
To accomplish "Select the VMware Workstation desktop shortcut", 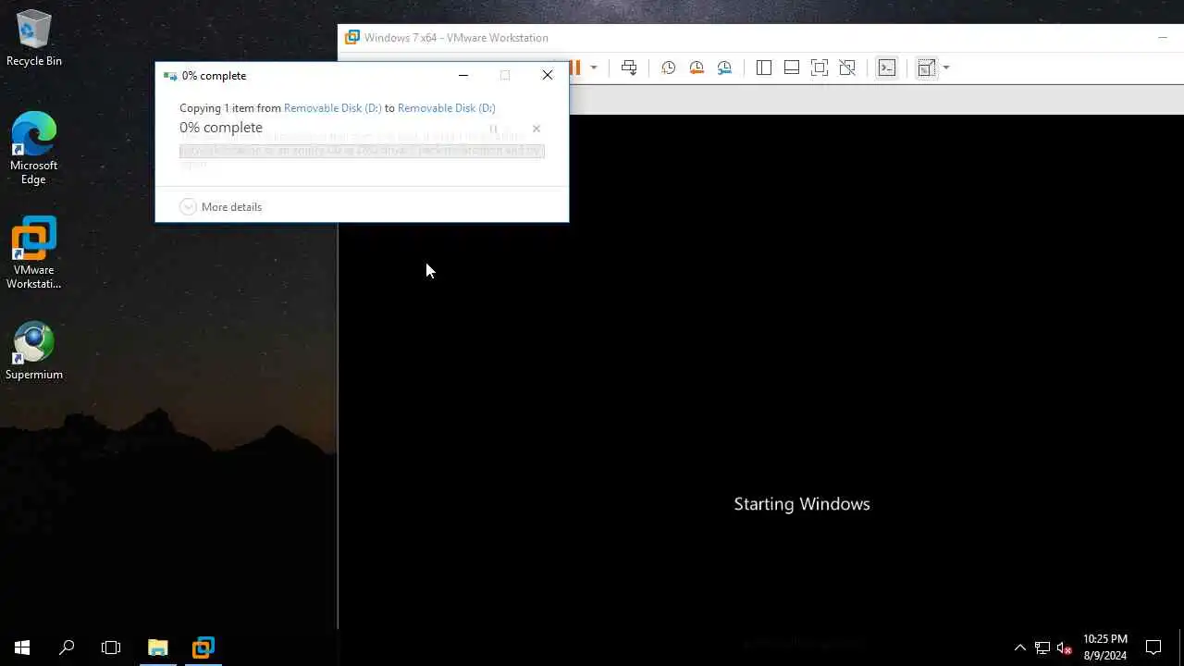I will (34, 253).
